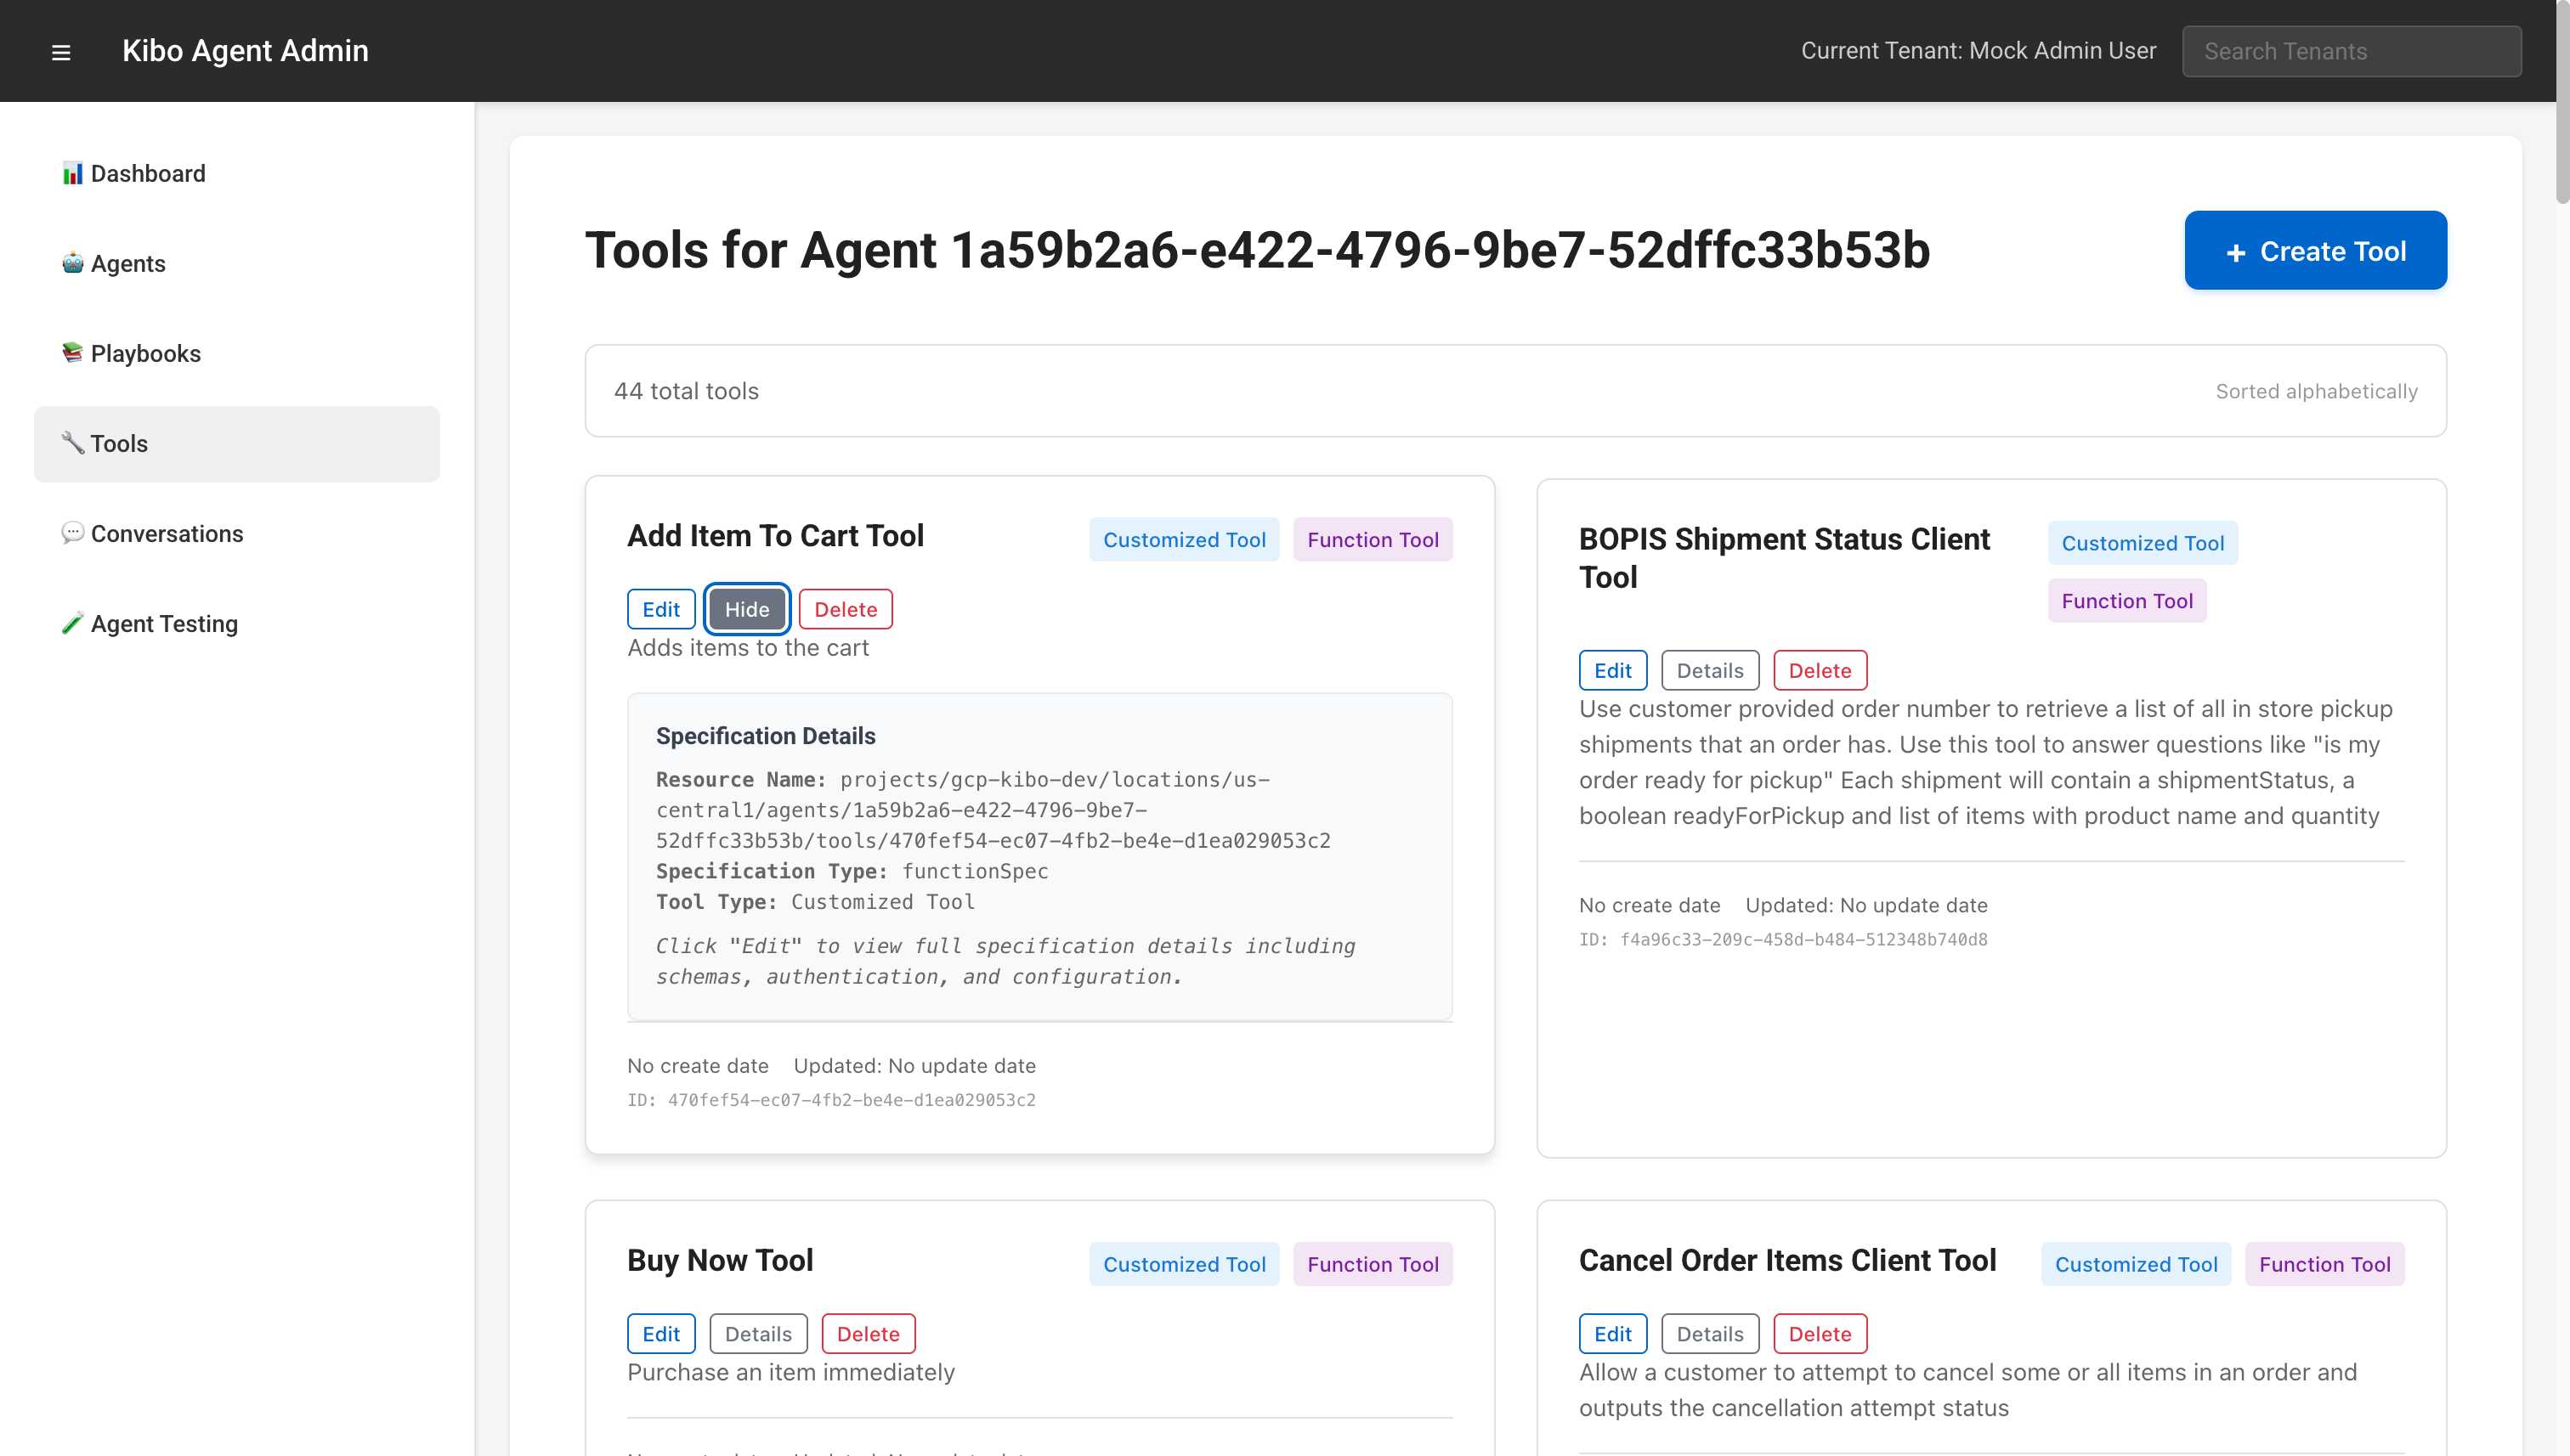Image resolution: width=2570 pixels, height=1456 pixels.
Task: Click the Agent Testing test tube icon
Action: 72,623
